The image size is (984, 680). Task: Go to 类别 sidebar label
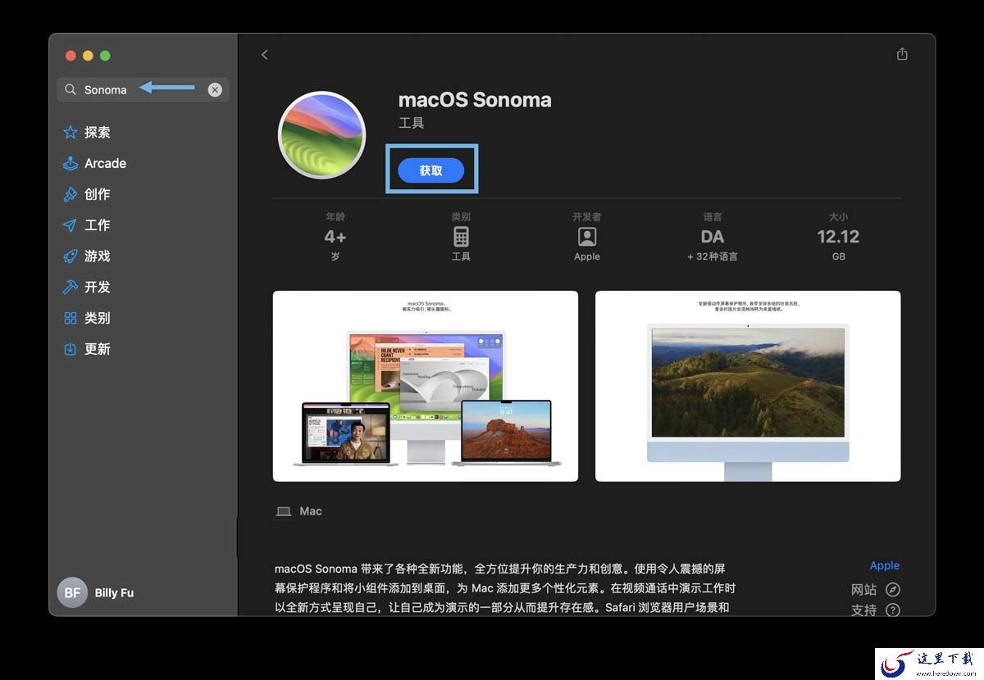97,318
